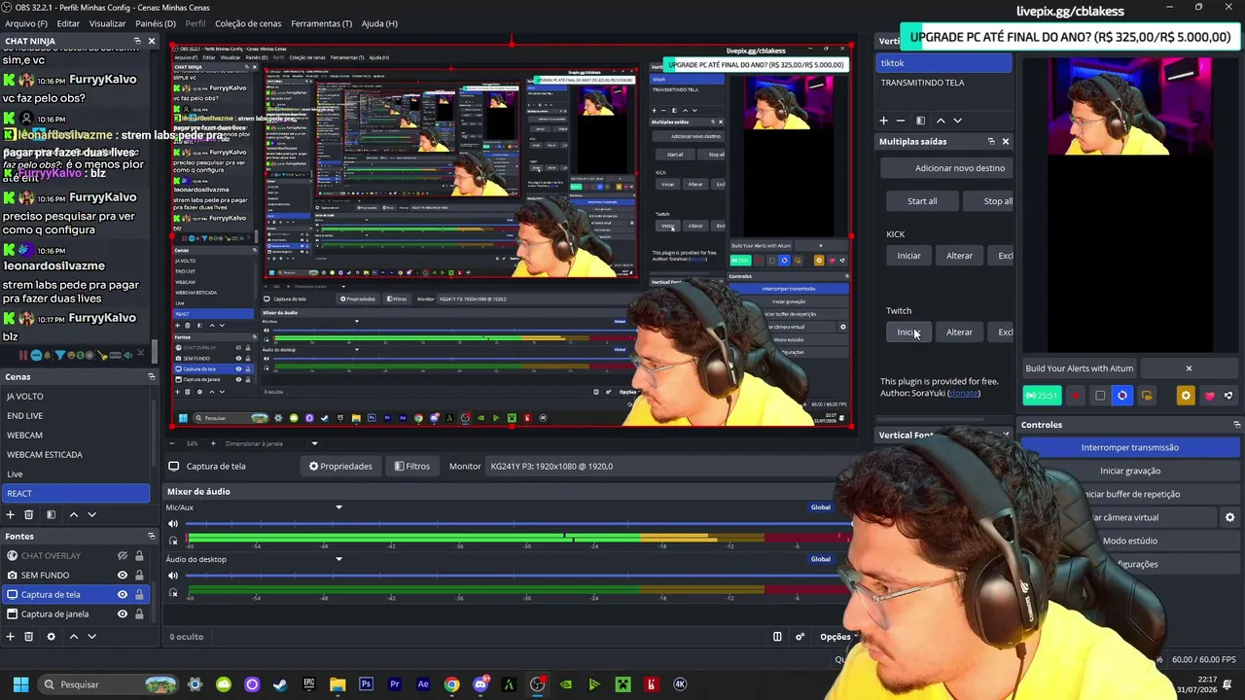Click the Start all outputs button
The height and width of the screenshot is (700, 1245).
tap(922, 201)
